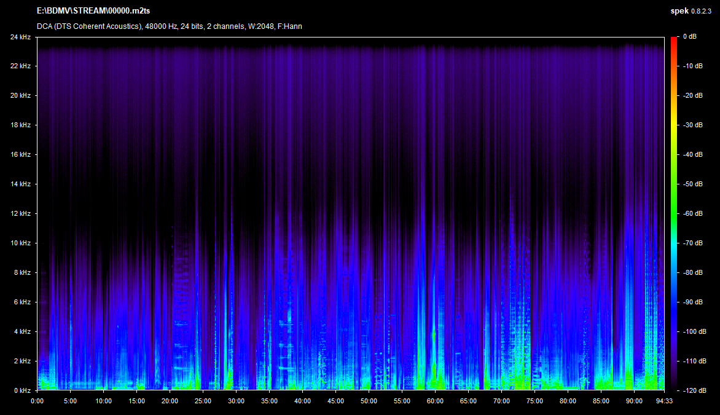Select the 30:00 time axis marker
This screenshot has height=415, width=720.
(x=236, y=401)
